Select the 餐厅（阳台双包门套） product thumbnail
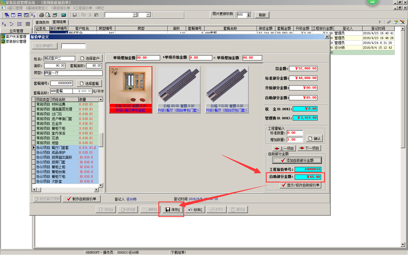This screenshot has height=255, width=408. coord(227,90)
